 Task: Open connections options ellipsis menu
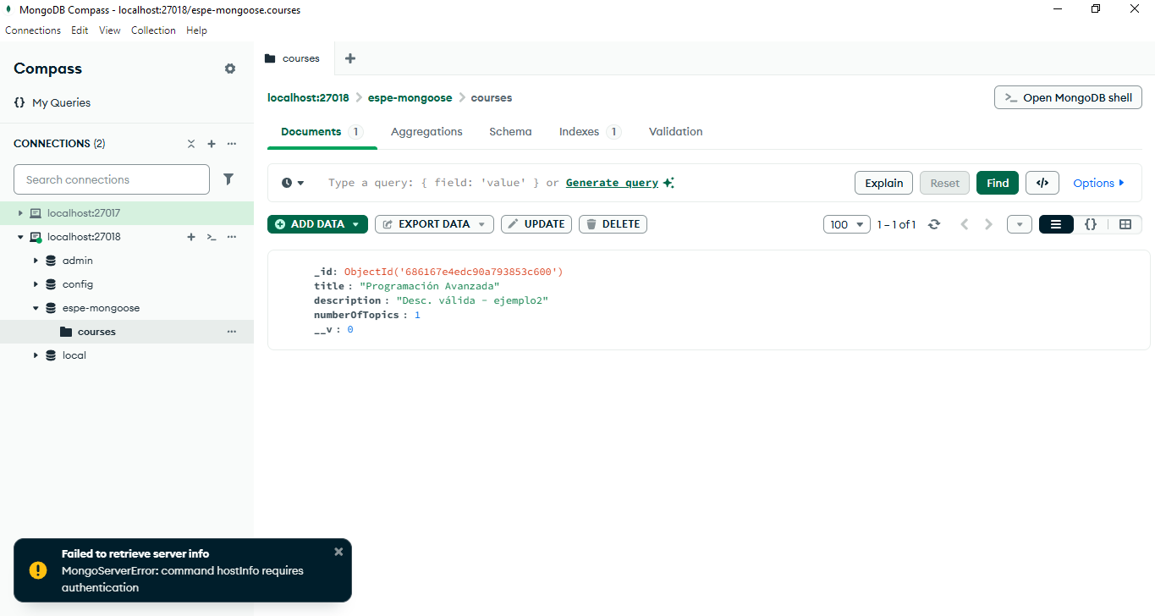click(x=232, y=144)
